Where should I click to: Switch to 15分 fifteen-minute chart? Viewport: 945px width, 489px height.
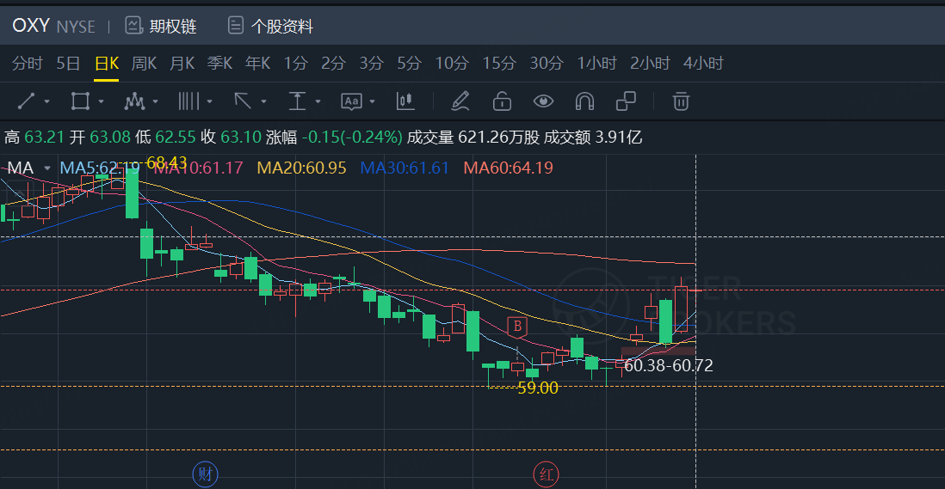click(500, 63)
